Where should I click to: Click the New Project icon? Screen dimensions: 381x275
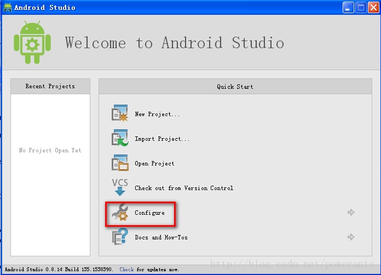point(120,113)
